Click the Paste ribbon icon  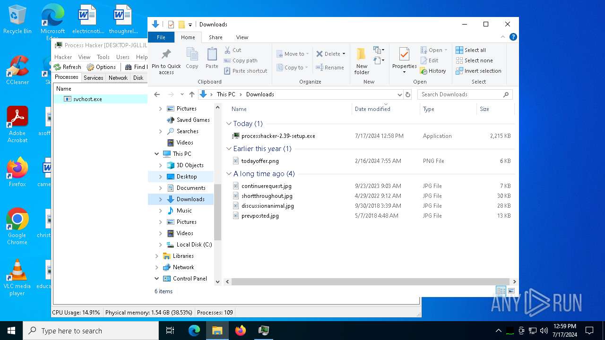[x=212, y=59]
